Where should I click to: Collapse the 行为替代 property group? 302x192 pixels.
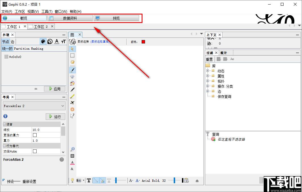pyautogui.click(x=5, y=146)
